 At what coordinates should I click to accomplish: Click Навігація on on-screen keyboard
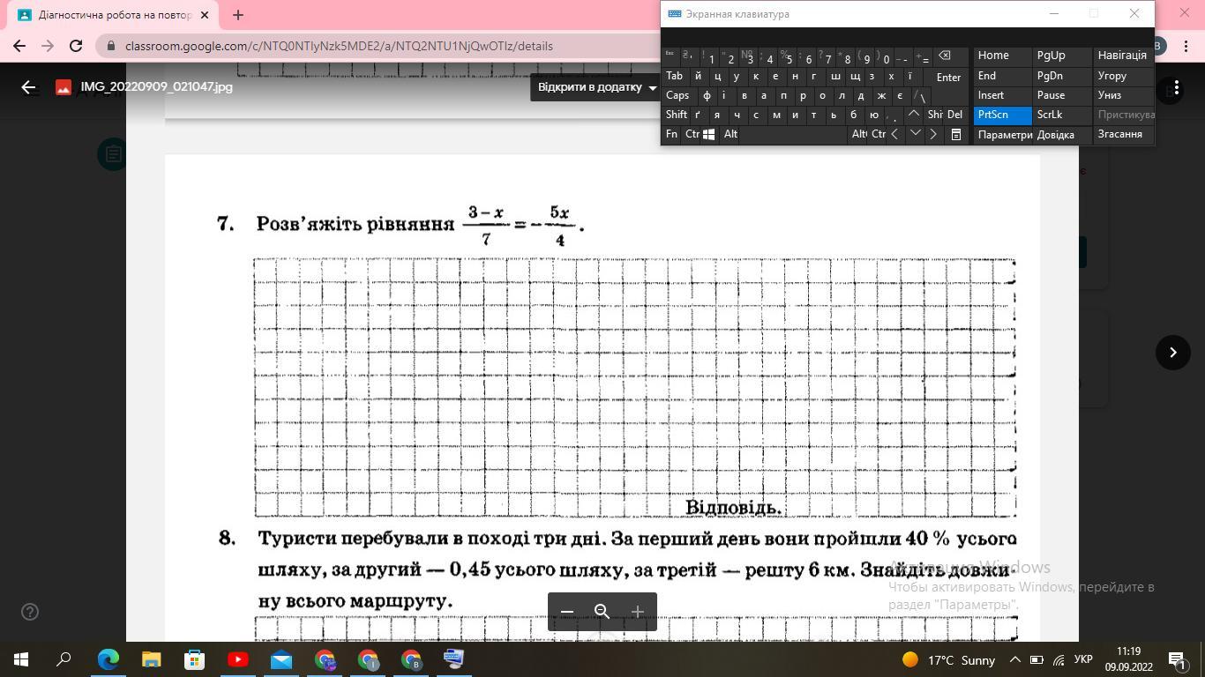click(x=1122, y=55)
